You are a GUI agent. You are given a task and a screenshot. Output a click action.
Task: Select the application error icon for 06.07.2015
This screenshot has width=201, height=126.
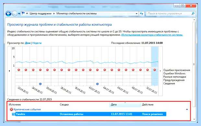pyautogui.click(x=119, y=70)
